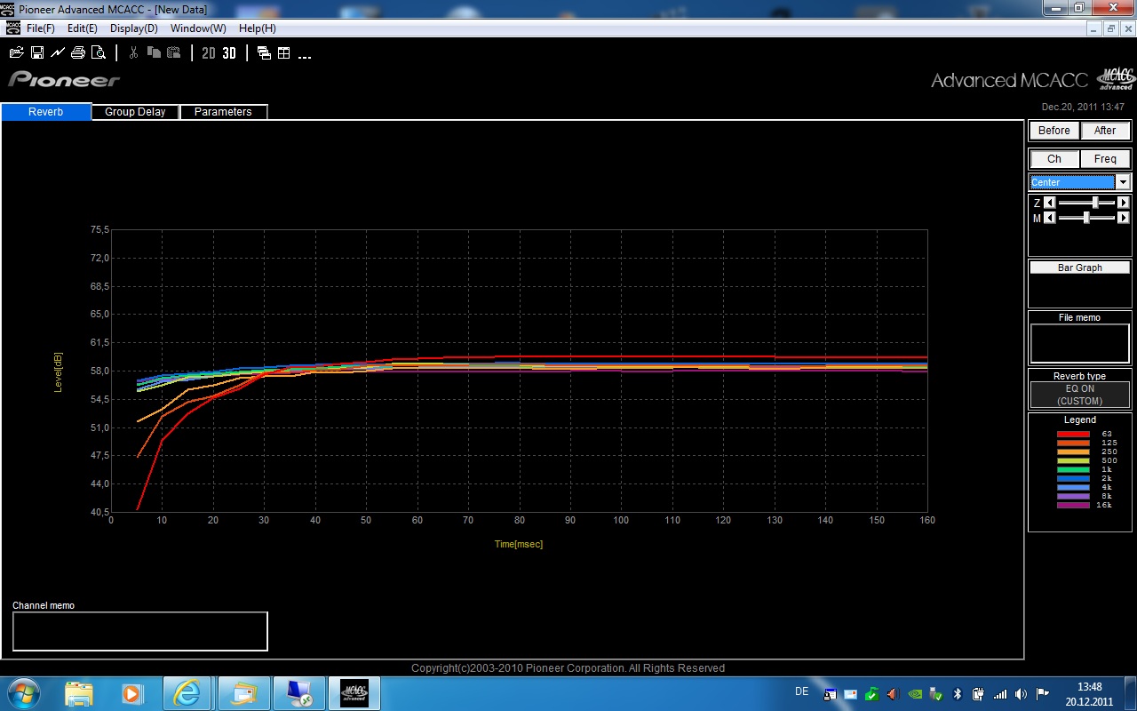Click the network signal tray icon

(1000, 694)
